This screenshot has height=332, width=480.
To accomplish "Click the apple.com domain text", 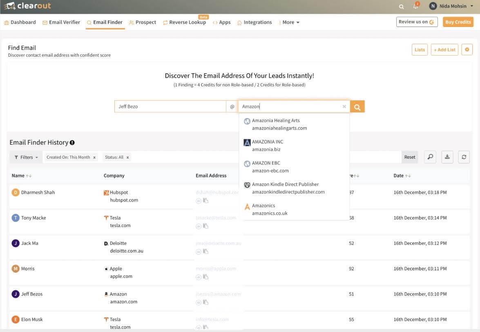I will click(121, 276).
